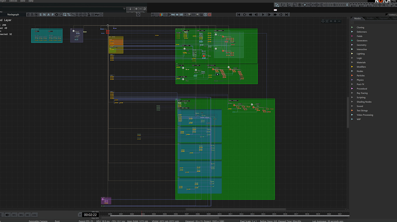Click the settings gear in nodegraph toolbar
Image resolution: width=397 pixels, height=222 pixels.
138,15
